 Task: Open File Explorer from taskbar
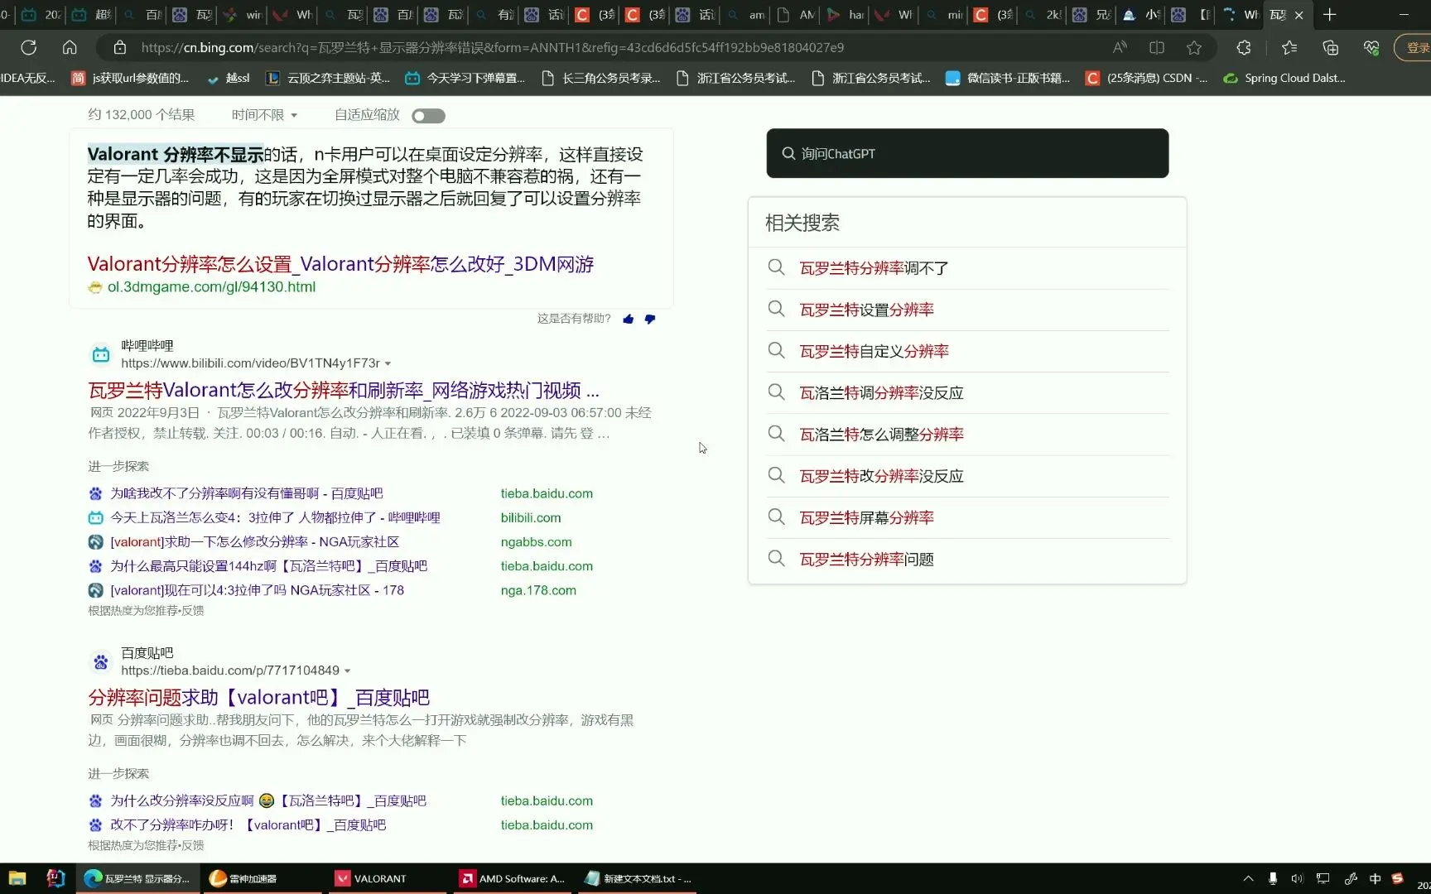(17, 878)
